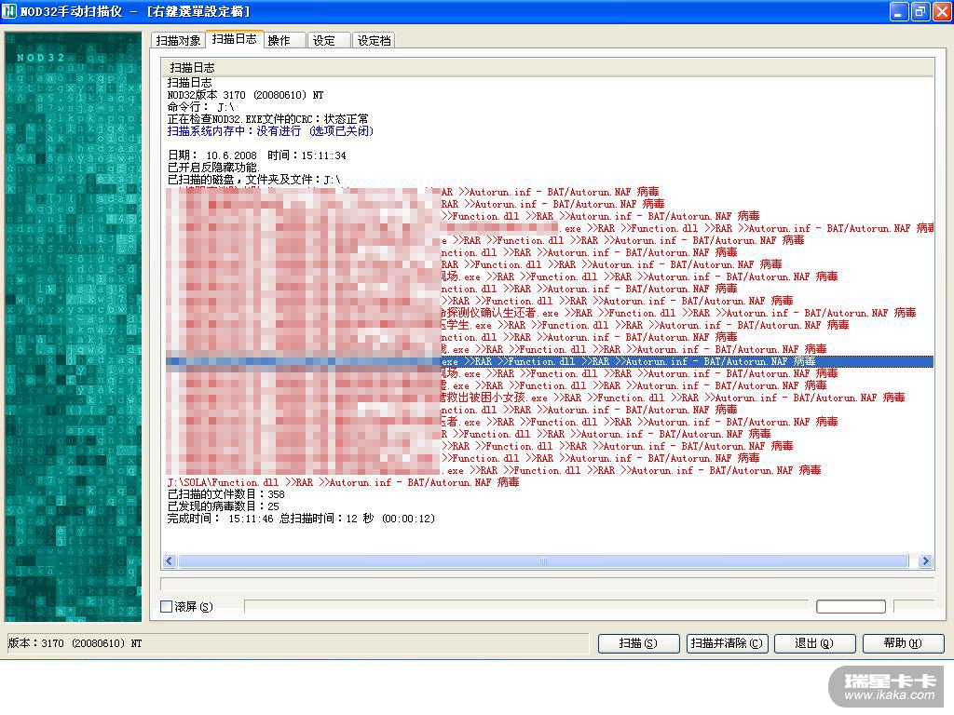Viewport: 954px width, 715px height.
Task: Click the horizontal scrollbar thumb in the log
Action: (x=543, y=560)
